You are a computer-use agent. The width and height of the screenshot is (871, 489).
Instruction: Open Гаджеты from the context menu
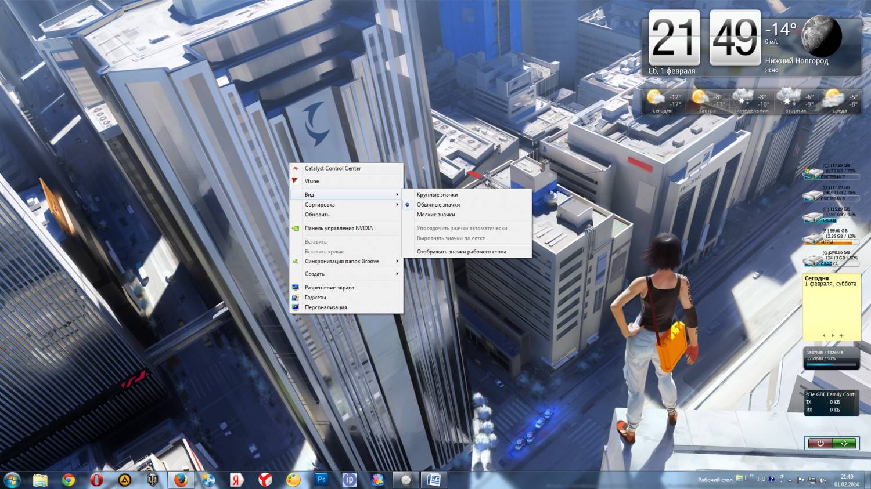(x=346, y=298)
